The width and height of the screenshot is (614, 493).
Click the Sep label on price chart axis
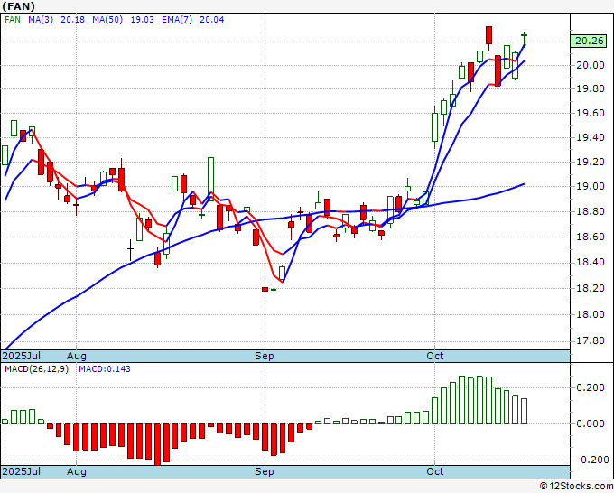coord(265,356)
